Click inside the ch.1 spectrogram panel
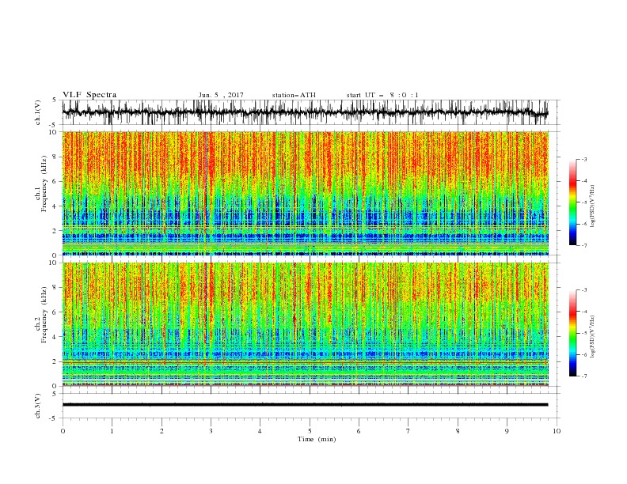 [x=305, y=193]
